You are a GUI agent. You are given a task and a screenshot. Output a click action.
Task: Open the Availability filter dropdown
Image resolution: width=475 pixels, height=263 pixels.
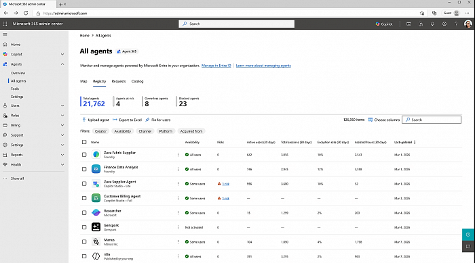pos(122,131)
